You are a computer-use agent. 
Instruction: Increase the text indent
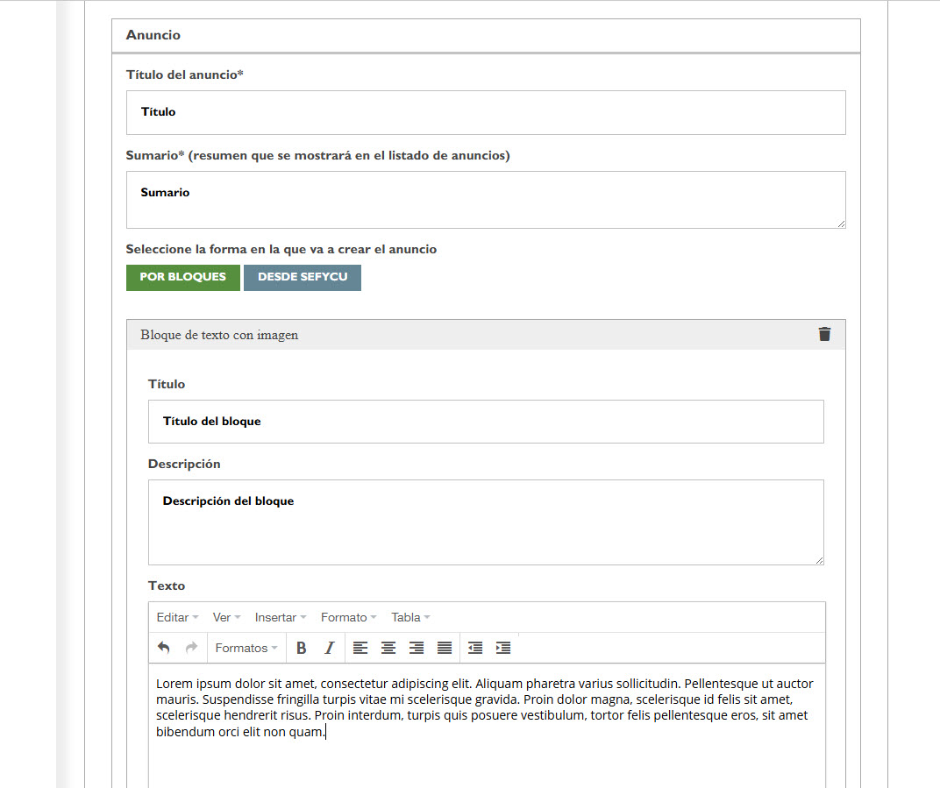(x=503, y=648)
